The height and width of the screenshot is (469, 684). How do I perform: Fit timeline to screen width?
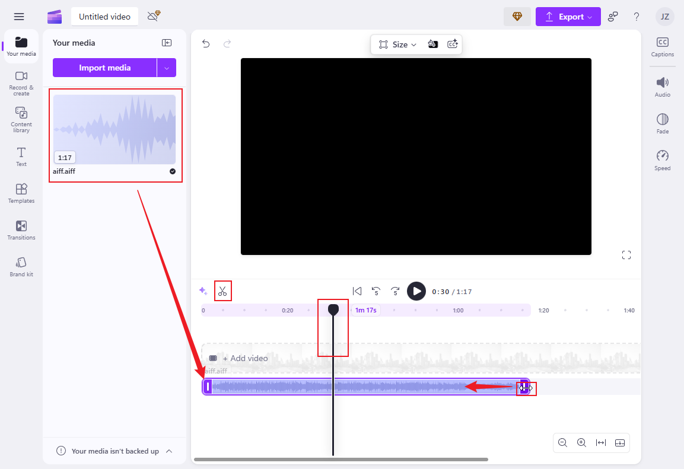[x=601, y=443]
